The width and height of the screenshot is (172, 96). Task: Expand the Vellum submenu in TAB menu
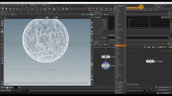(x=120, y=70)
